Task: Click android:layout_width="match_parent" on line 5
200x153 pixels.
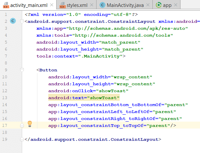Action: click(x=88, y=42)
